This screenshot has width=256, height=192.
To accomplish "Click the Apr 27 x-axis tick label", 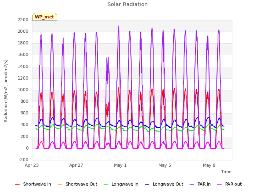I will pyautogui.click(x=76, y=165).
